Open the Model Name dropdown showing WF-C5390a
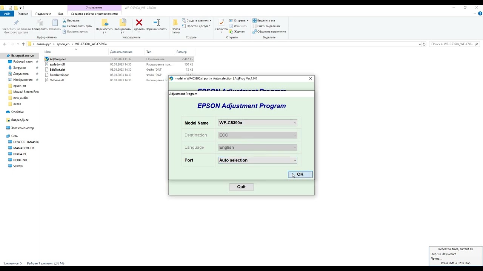483x271 pixels. pos(258,123)
